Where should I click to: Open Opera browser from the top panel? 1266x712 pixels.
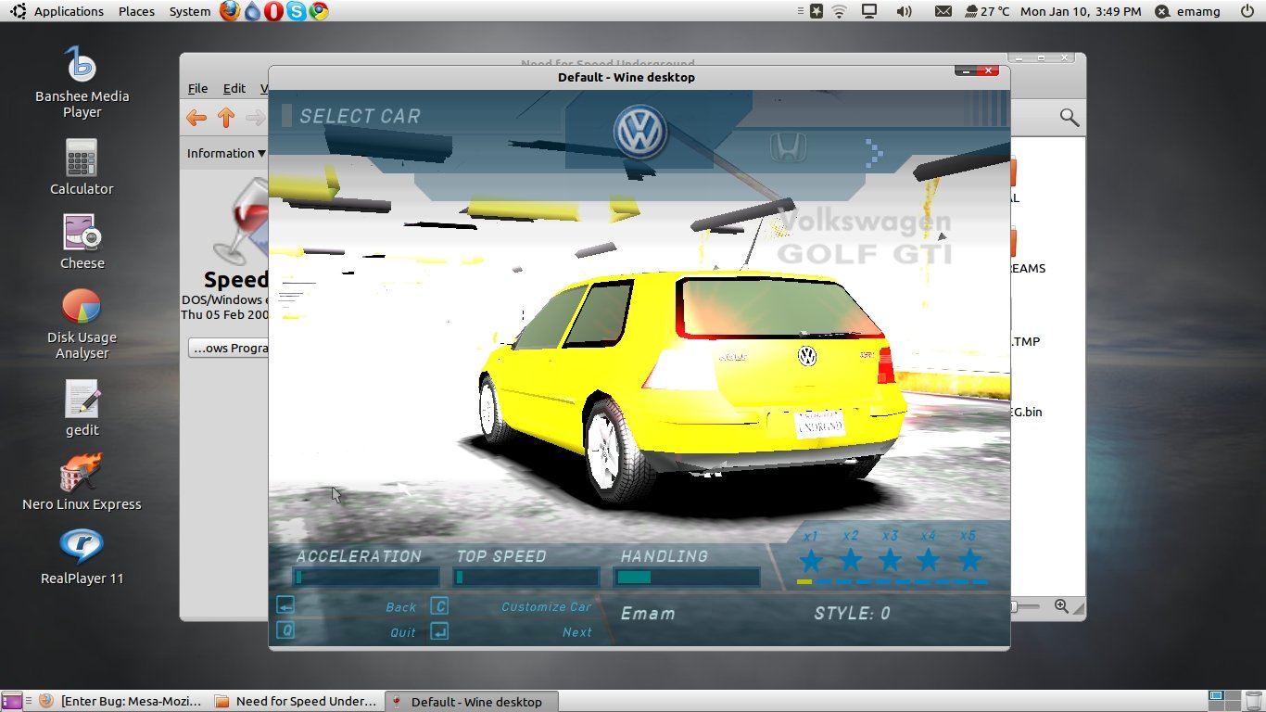[x=273, y=11]
